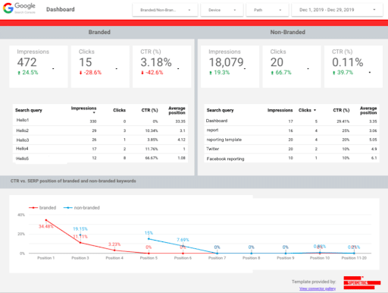Click the green up arrow beside 39.7%
The image size is (388, 293).
click(333, 73)
